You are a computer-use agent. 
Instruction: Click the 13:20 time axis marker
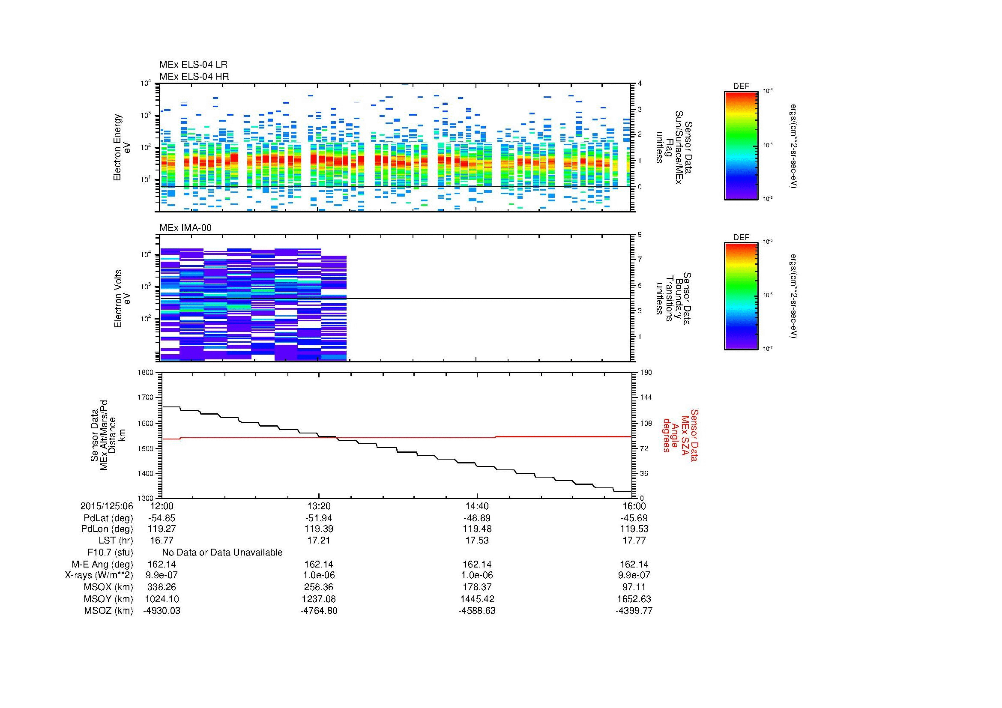point(319,506)
